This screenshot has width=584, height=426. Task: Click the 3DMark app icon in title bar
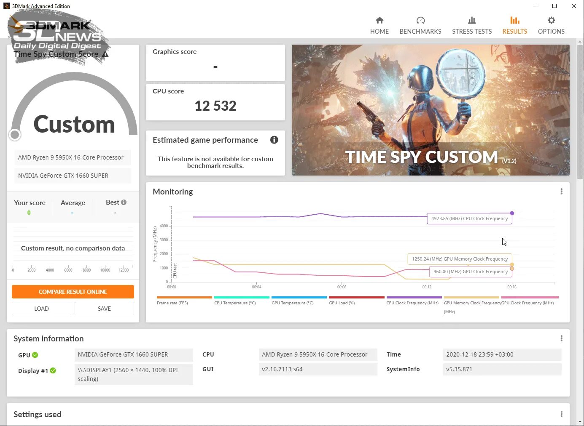pyautogui.click(x=6, y=6)
